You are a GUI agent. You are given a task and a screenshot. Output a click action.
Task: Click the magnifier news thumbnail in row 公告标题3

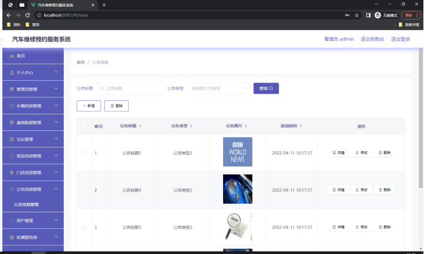point(238,226)
